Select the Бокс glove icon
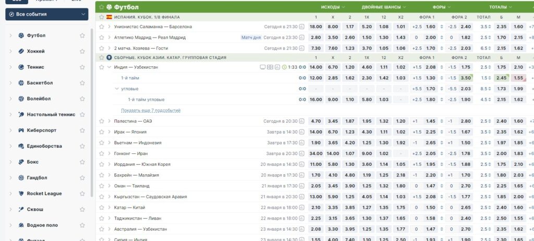Image resolution: width=534 pixels, height=241 pixels. click(x=21, y=162)
